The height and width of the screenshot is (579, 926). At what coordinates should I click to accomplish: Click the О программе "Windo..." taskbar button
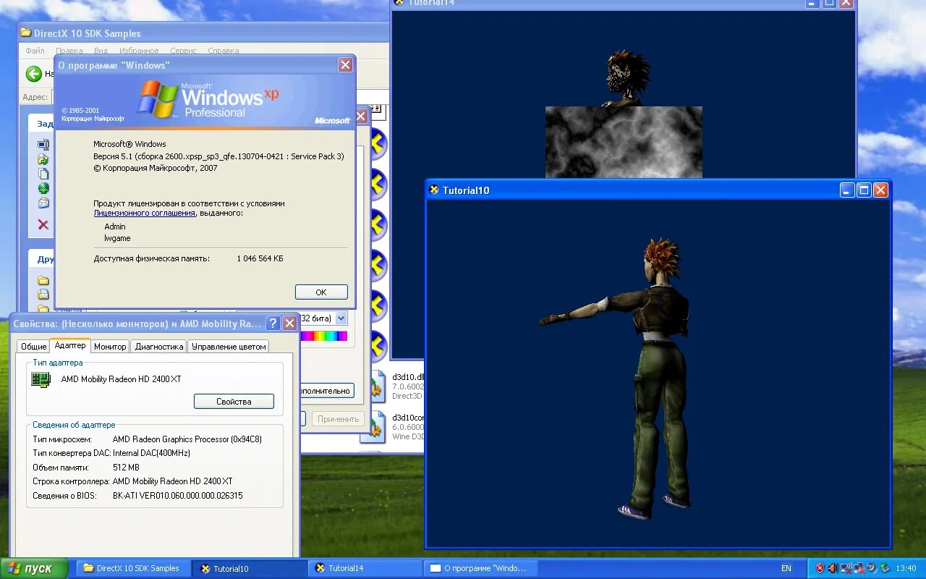(480, 568)
